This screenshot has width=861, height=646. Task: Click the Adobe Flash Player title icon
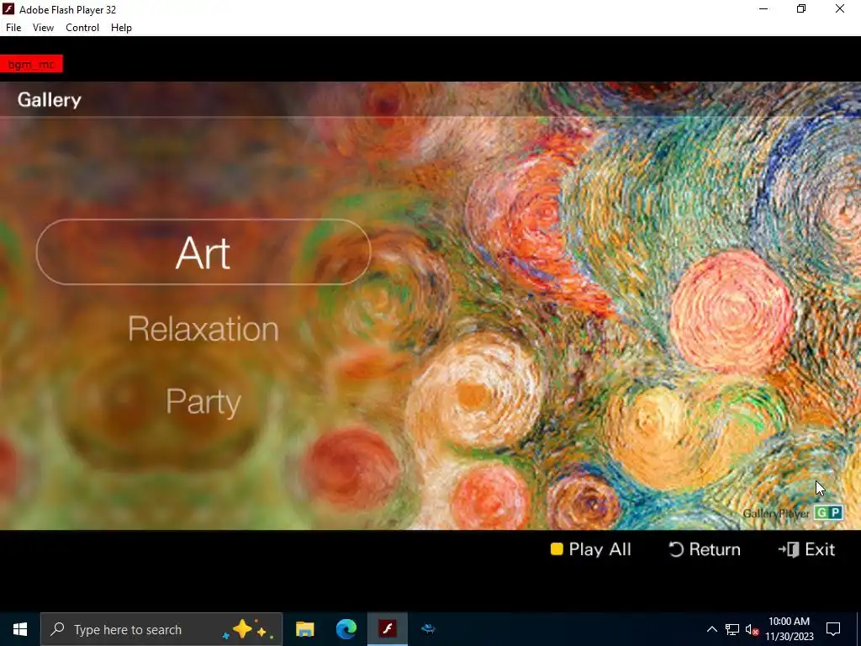point(8,8)
